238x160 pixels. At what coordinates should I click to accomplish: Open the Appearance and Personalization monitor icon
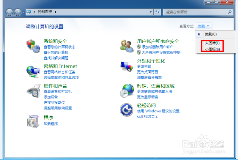(x=127, y=66)
